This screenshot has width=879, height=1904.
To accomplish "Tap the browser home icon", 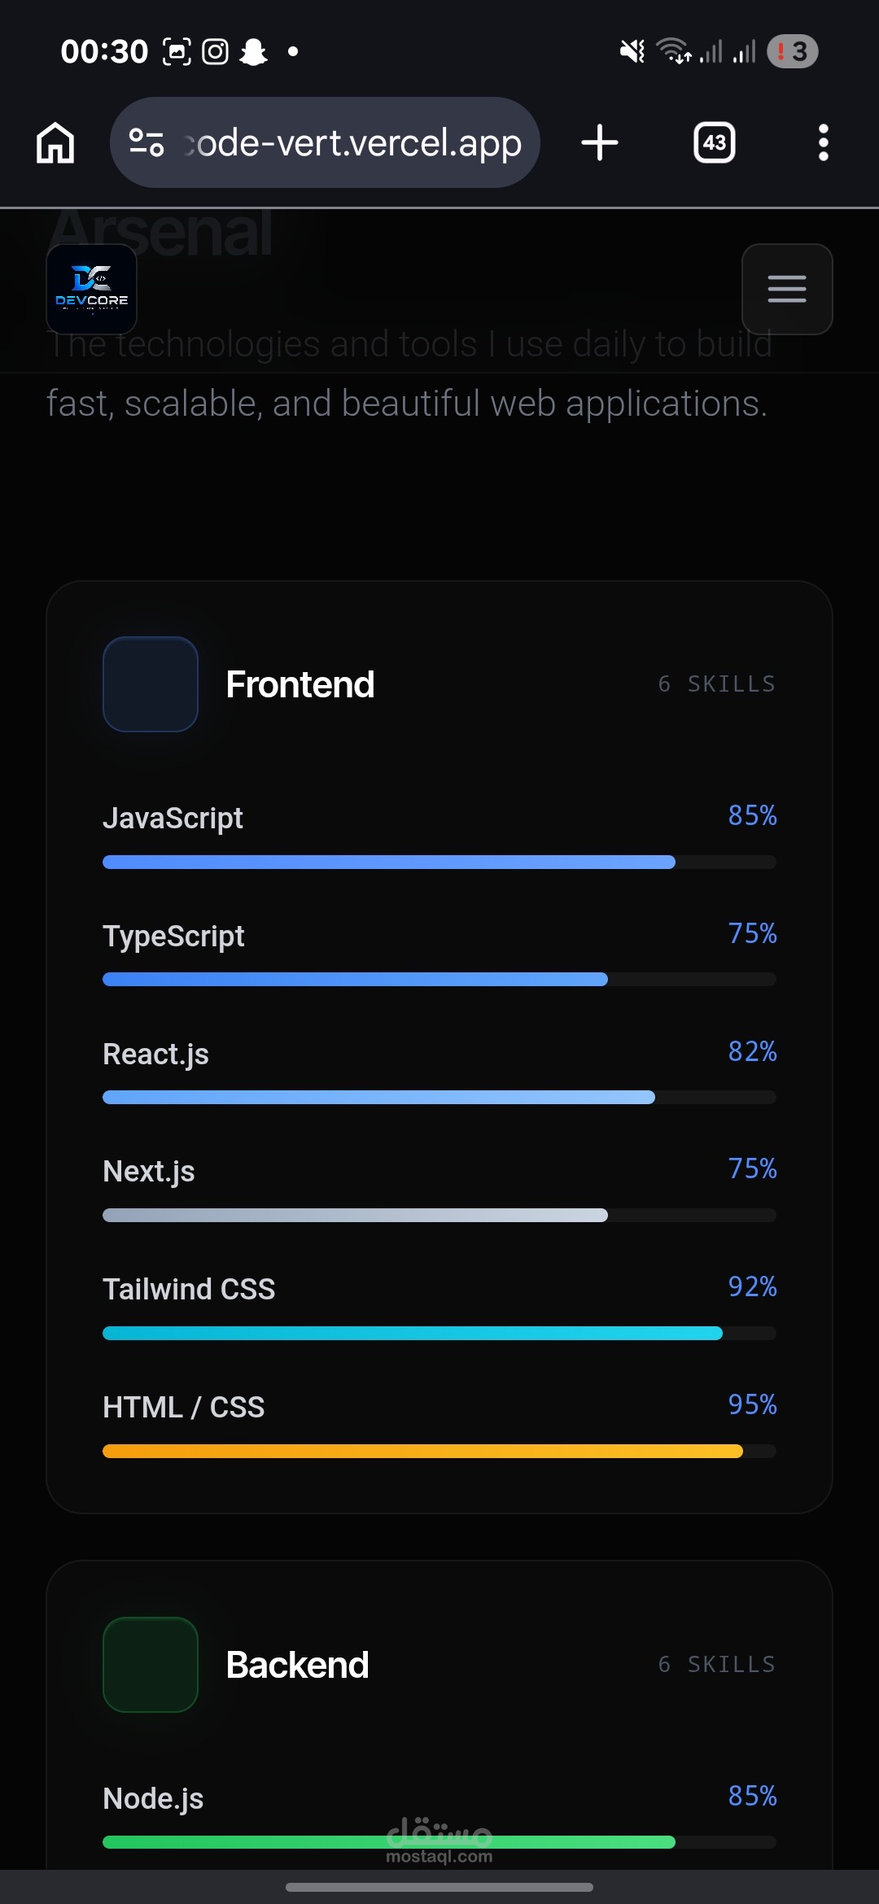I will coord(55,143).
